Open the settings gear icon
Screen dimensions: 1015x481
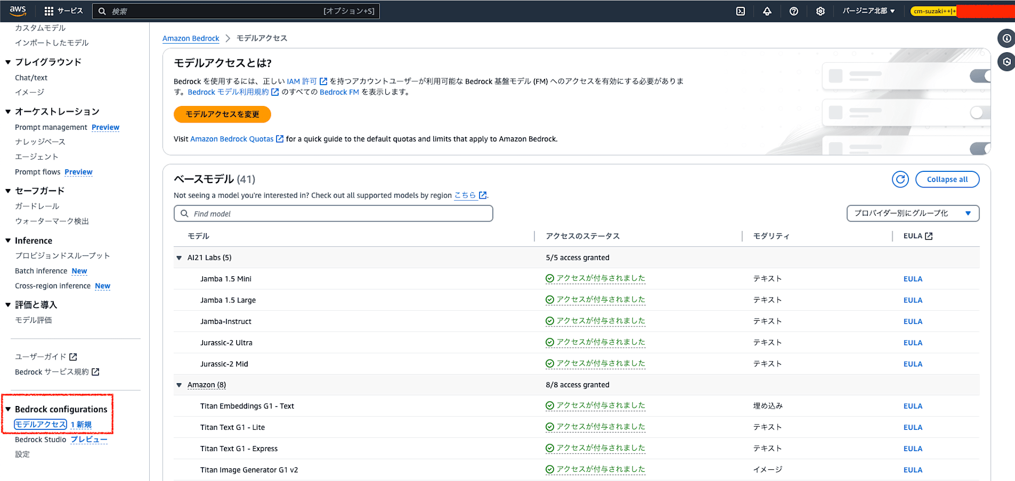click(820, 11)
